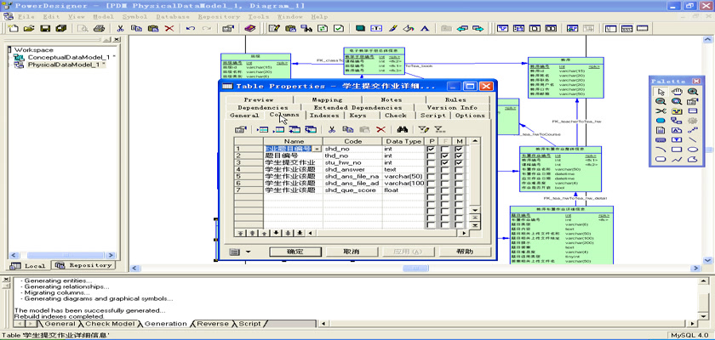Select the grabber hand tool in Palette
This screenshot has height=340, width=715.
point(677,92)
